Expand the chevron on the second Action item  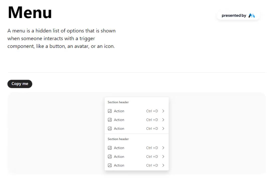point(163,119)
